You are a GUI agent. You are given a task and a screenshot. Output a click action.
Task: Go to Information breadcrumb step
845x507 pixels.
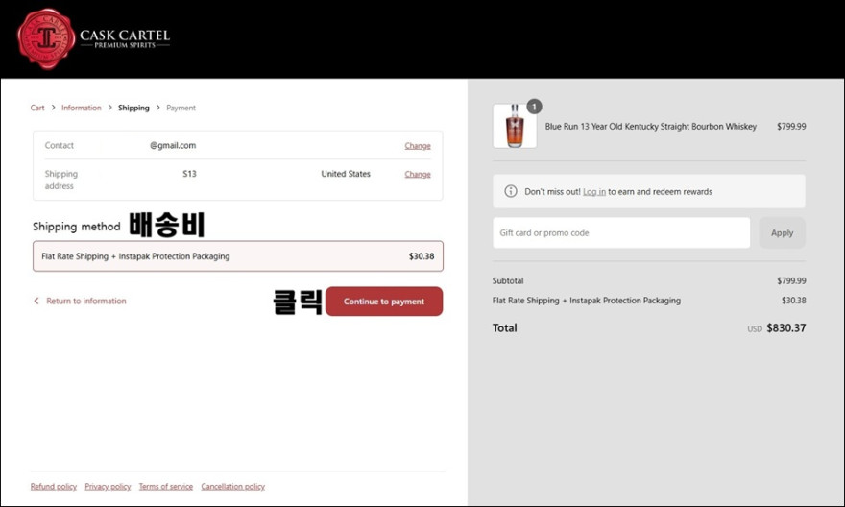point(82,108)
